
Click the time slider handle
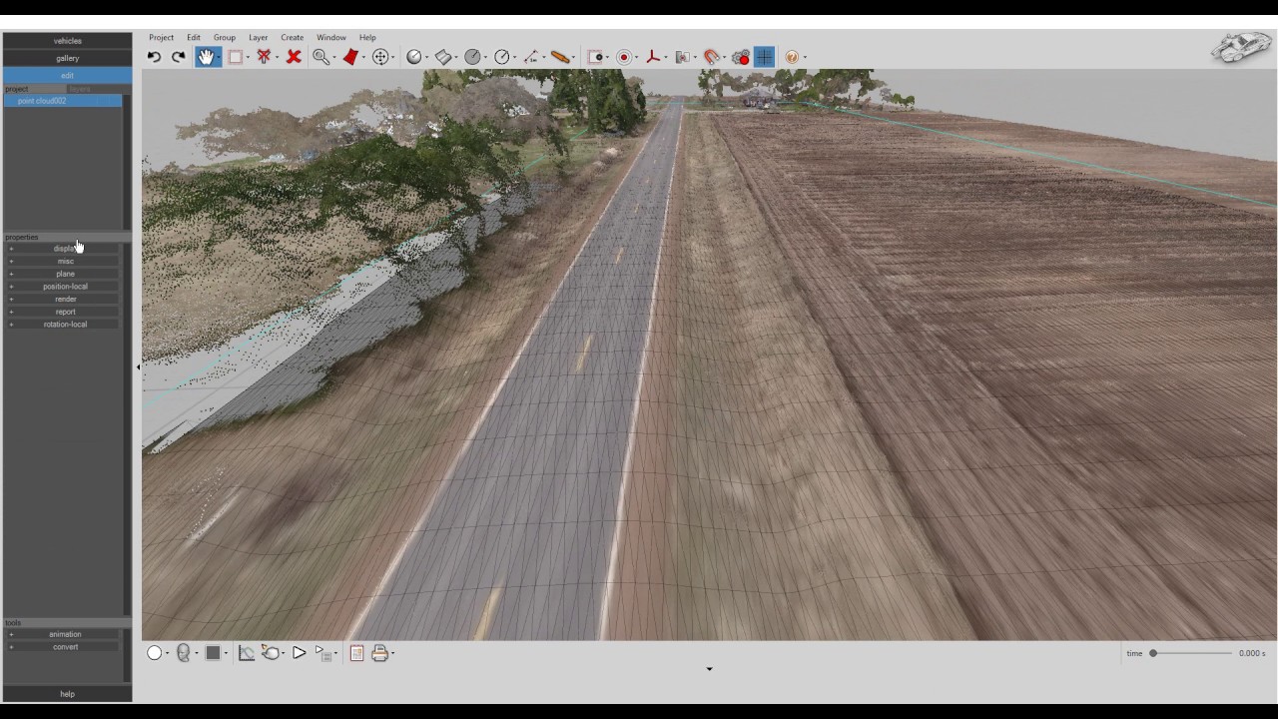point(1153,653)
